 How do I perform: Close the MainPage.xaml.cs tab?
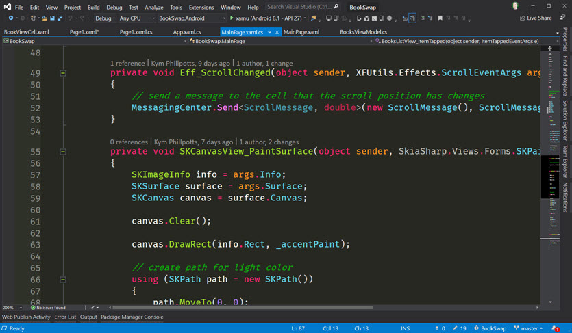277,32
